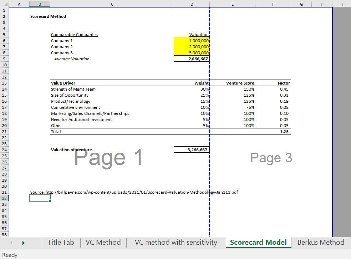This screenshot has height=259, width=351.
Task: Click the Weight header cell
Action: (202, 83)
